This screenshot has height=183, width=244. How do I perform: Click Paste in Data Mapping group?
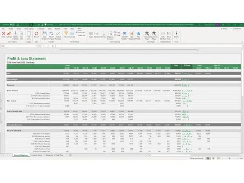(x=117, y=35)
